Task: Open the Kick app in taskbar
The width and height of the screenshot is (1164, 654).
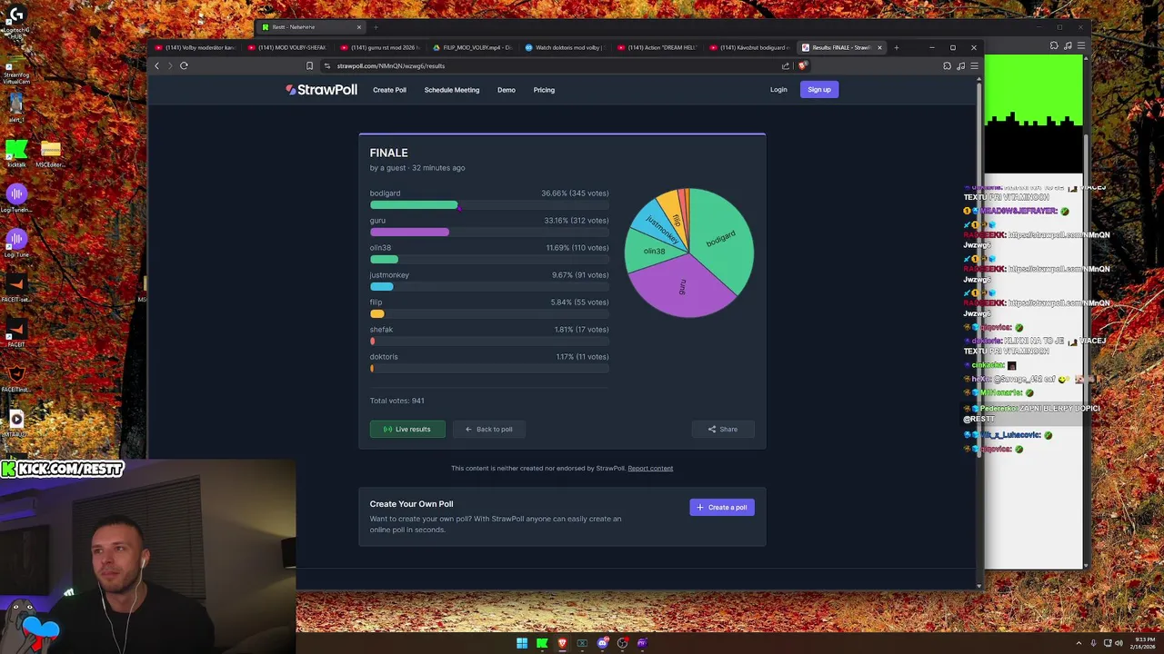Action: [x=542, y=643]
